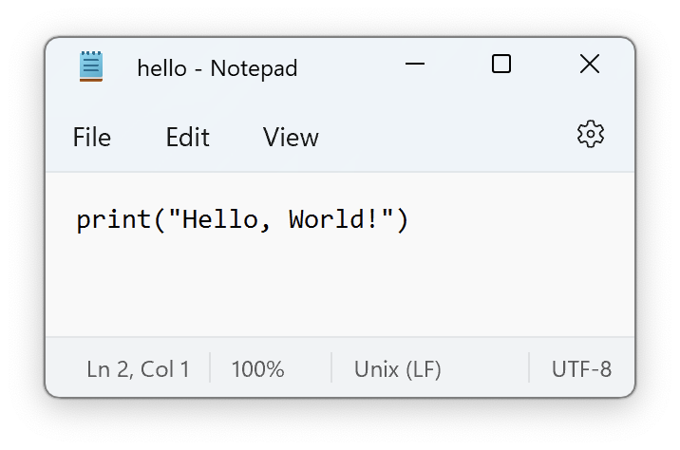Click the hello - Notepad window title text
This screenshot has width=680, height=450.
click(217, 68)
